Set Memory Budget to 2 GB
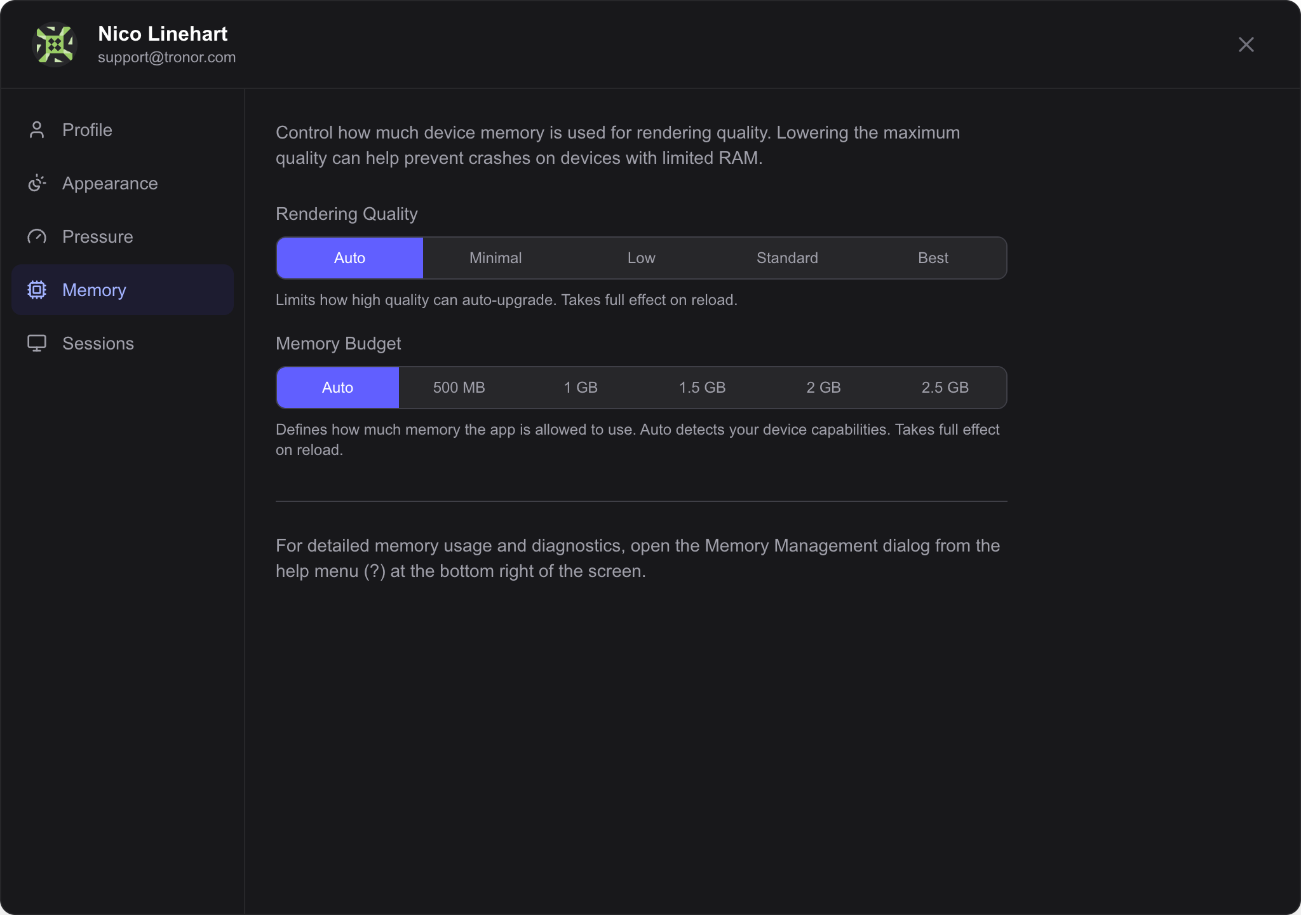The image size is (1301, 915). 823,388
